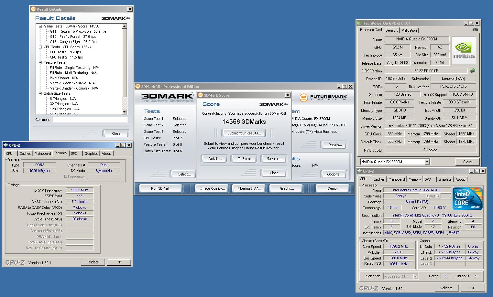The image size is (493, 297).
Task: Open Filtering & AA settings
Action: (x=249, y=188)
